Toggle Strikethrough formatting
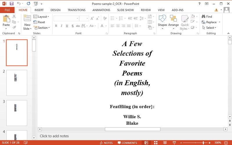The height and width of the screenshot is (145, 232). coord(78,26)
